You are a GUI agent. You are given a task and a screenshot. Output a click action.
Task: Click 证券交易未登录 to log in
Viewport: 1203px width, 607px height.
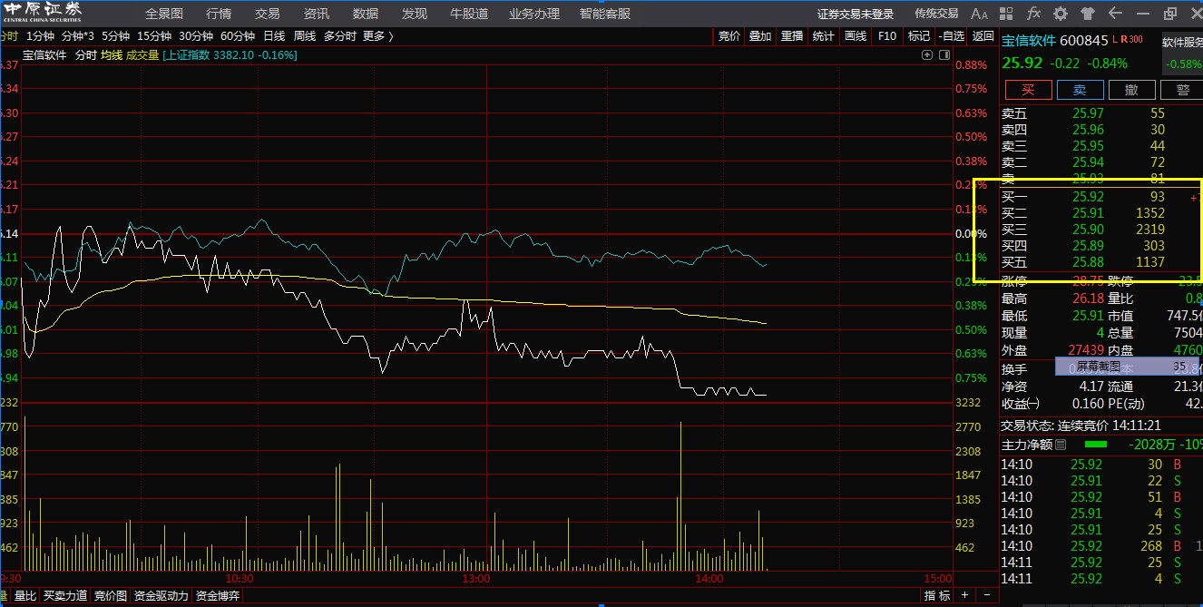click(x=856, y=14)
